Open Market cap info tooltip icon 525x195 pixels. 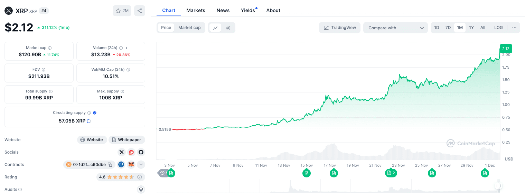tap(50, 48)
